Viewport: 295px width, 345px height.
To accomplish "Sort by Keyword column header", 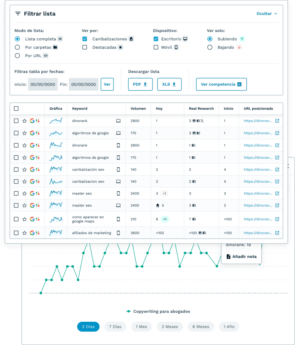I will point(80,108).
